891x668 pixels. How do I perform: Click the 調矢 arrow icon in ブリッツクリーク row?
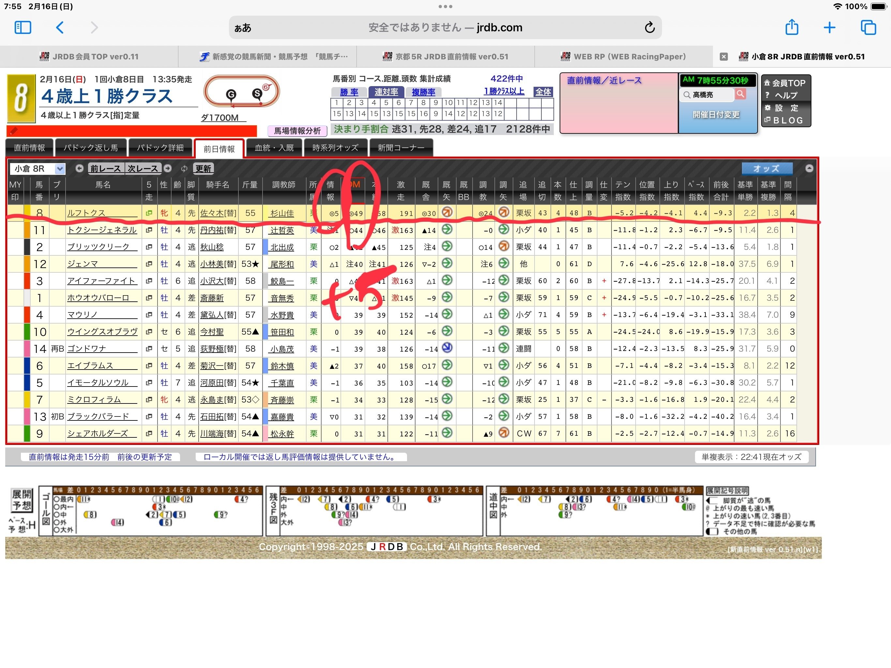(x=504, y=246)
